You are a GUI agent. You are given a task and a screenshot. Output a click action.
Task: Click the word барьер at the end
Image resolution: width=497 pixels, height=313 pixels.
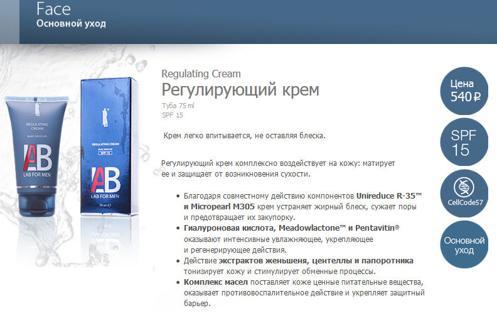(197, 304)
